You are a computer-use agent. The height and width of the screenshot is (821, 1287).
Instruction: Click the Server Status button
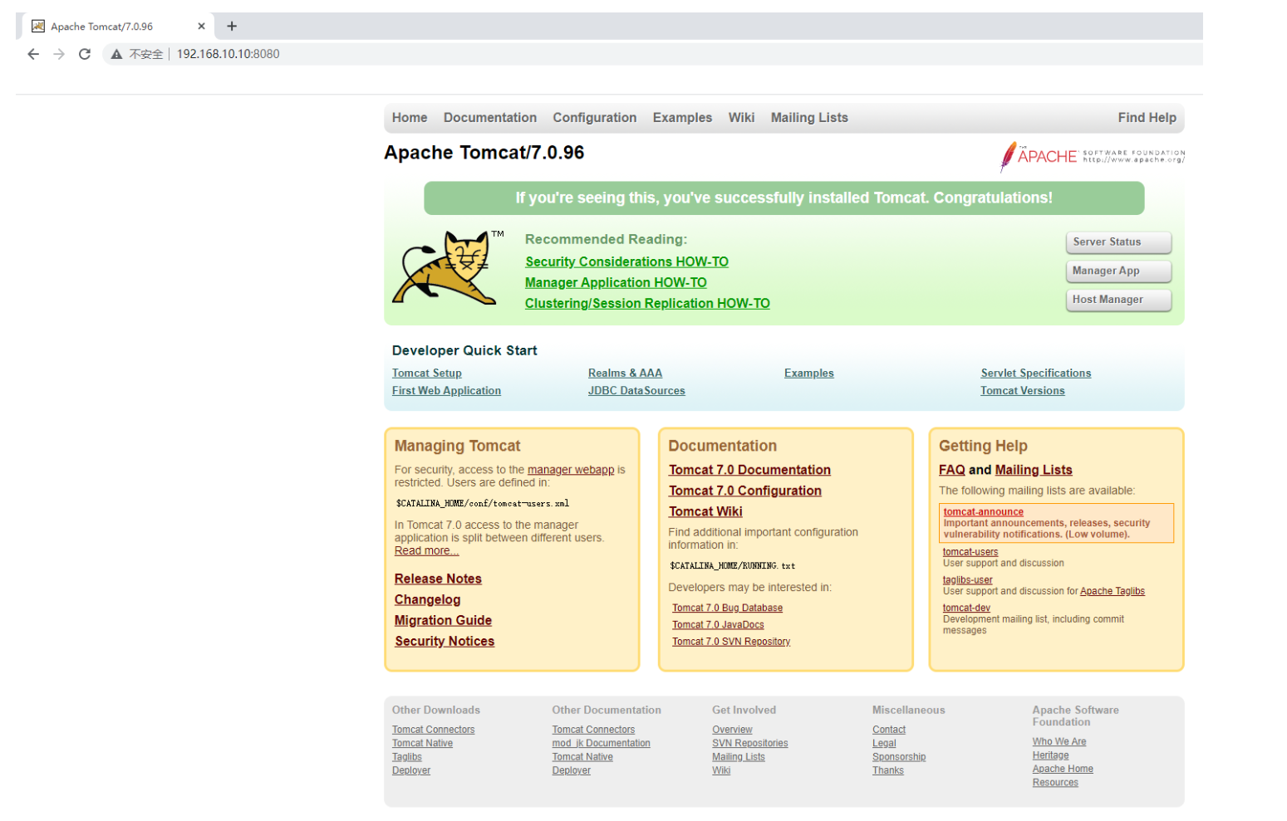1118,242
